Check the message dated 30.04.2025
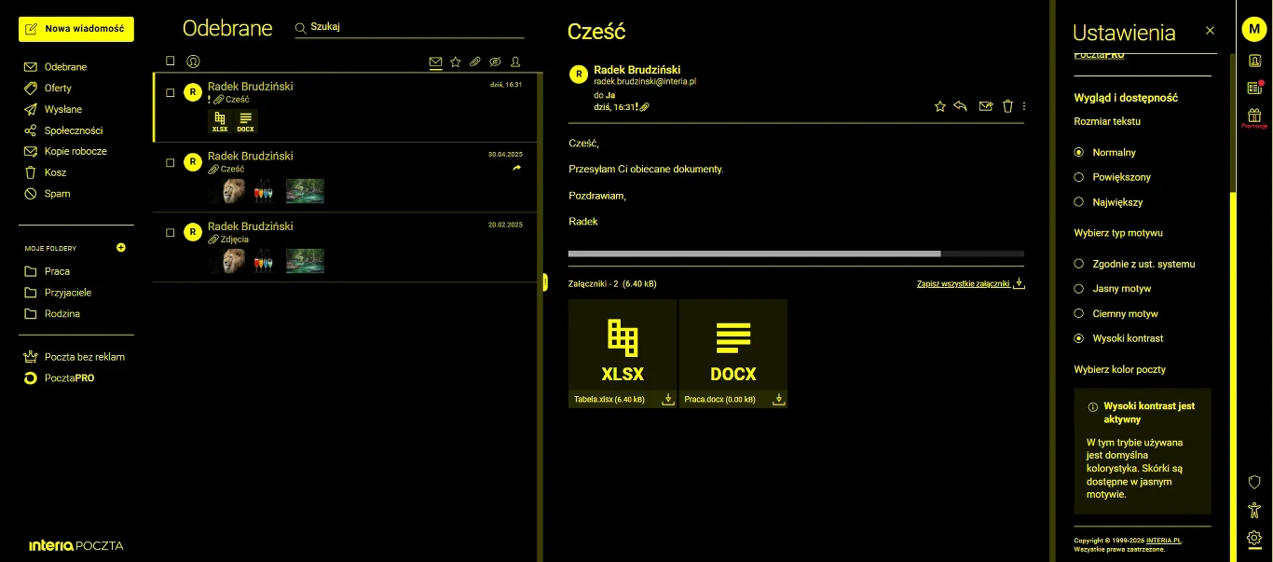 [x=171, y=162]
